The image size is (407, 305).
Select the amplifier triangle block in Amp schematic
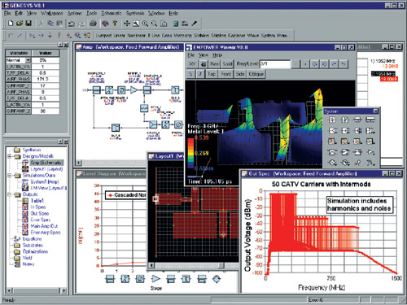(x=134, y=89)
